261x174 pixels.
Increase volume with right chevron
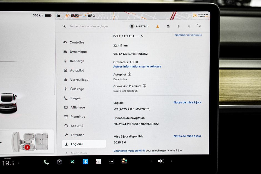click(172, 161)
